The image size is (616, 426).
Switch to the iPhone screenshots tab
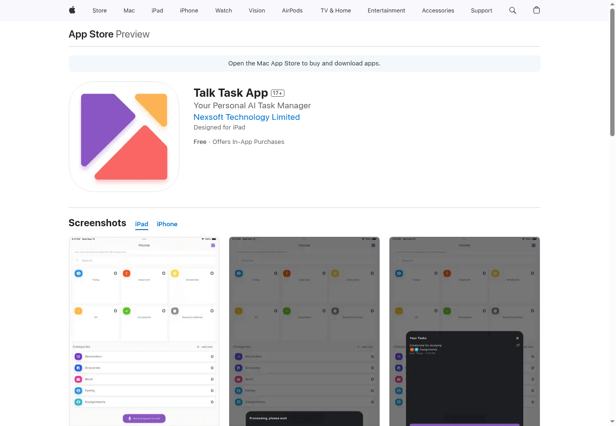[x=167, y=224]
